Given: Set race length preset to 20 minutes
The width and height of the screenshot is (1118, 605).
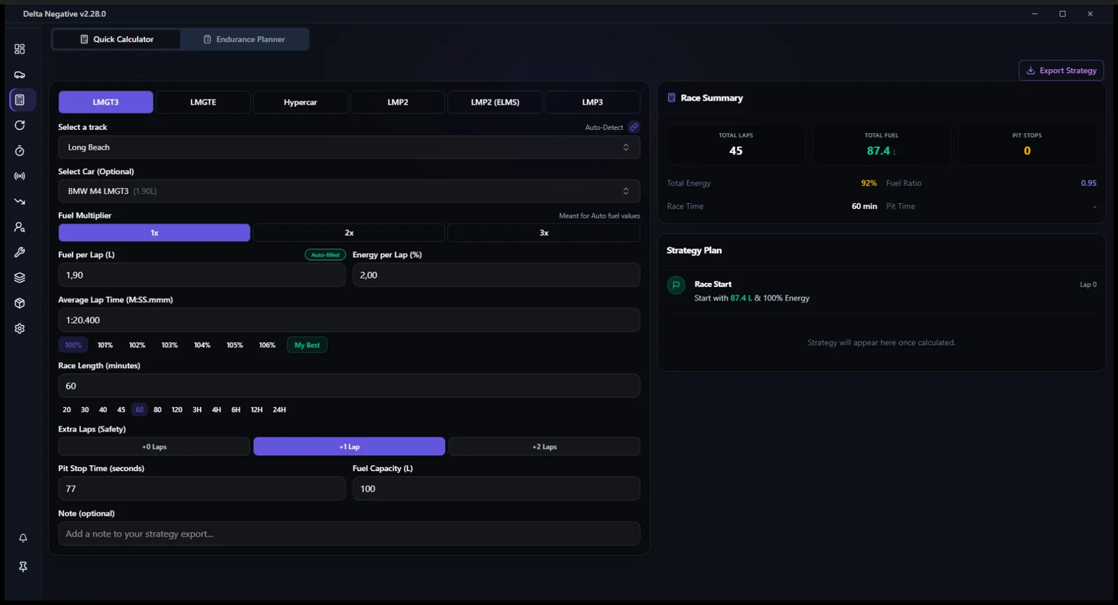Looking at the screenshot, I should [66, 410].
